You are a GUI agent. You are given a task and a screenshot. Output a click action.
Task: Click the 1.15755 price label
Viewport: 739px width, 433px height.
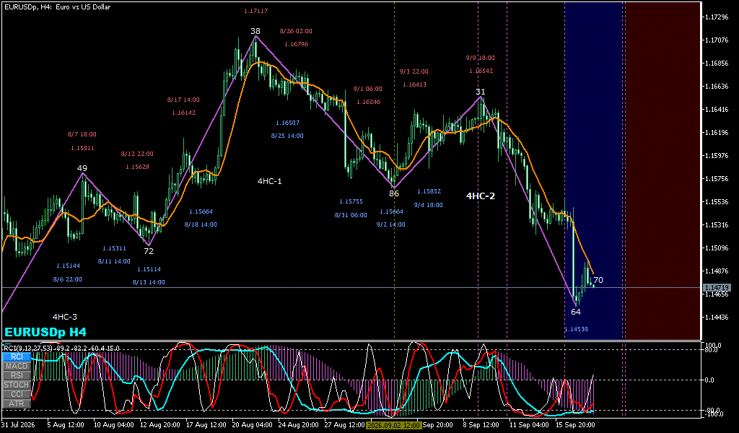pos(351,201)
